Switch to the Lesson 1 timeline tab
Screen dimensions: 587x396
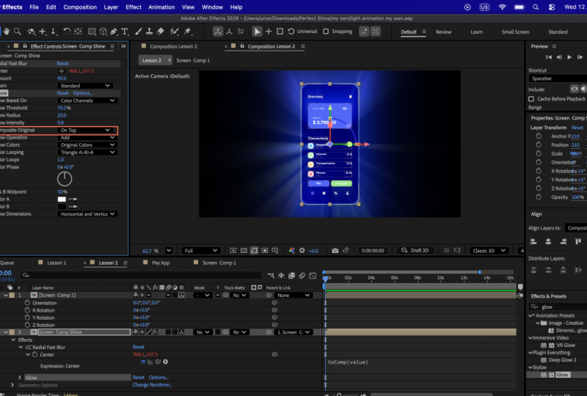tap(56, 263)
